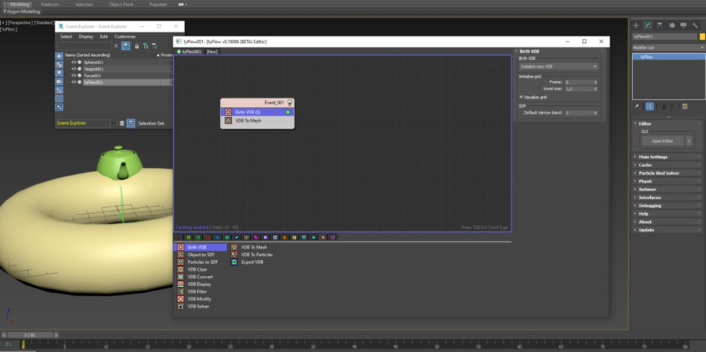Open the Scene Explorer name dropdown arrow
The image size is (706, 352).
click(x=112, y=123)
